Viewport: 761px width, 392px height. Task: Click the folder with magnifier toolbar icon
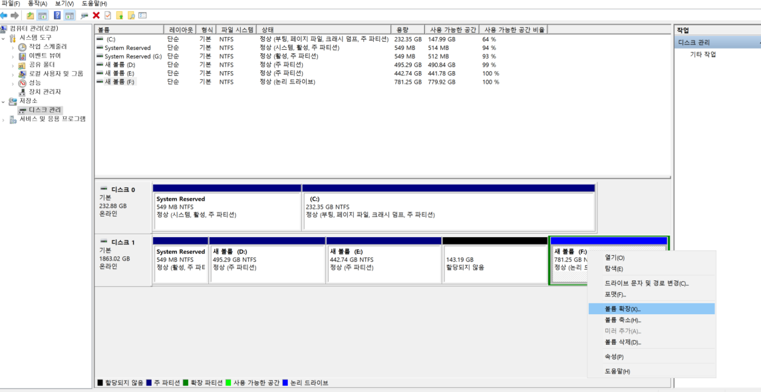pos(131,15)
